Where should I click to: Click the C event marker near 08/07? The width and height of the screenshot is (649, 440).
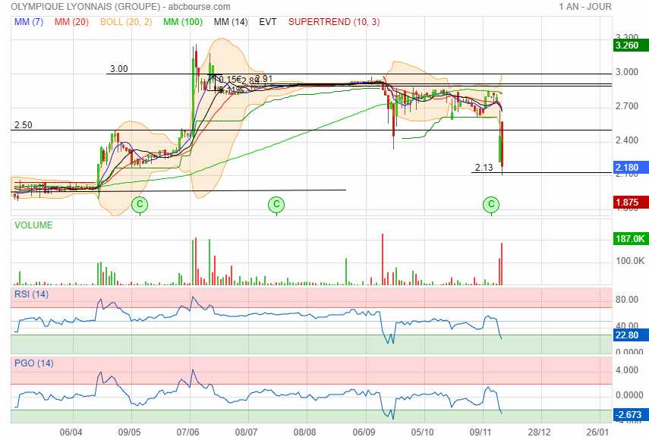(276, 204)
